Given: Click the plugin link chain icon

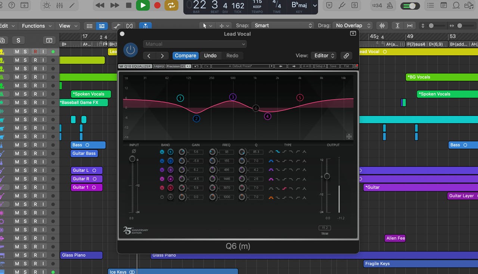Looking at the screenshot, I should (x=346, y=56).
